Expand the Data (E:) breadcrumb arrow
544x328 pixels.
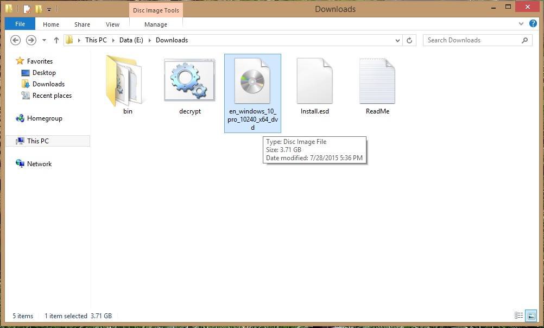[x=149, y=40]
